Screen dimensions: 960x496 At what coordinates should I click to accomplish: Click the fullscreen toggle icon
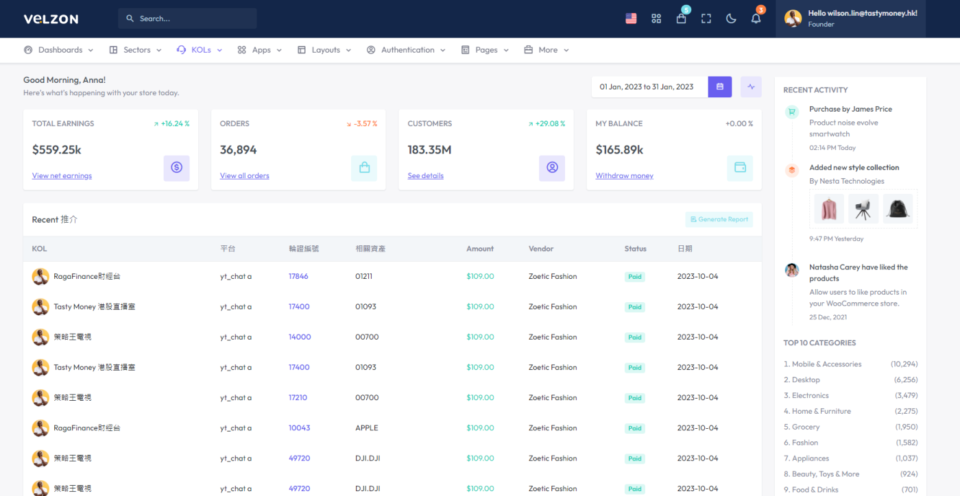706,18
